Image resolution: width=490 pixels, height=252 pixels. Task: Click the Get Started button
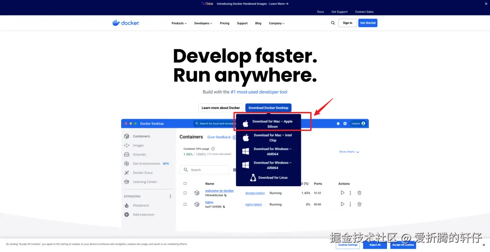pyautogui.click(x=368, y=23)
